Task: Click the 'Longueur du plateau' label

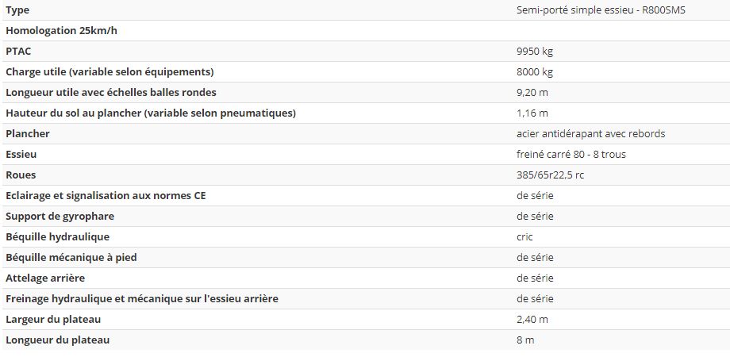Action: pos(57,340)
